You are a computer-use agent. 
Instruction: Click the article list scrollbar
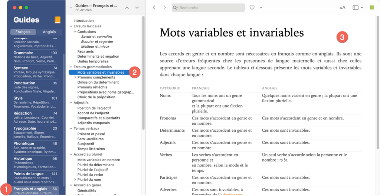(x=143, y=72)
